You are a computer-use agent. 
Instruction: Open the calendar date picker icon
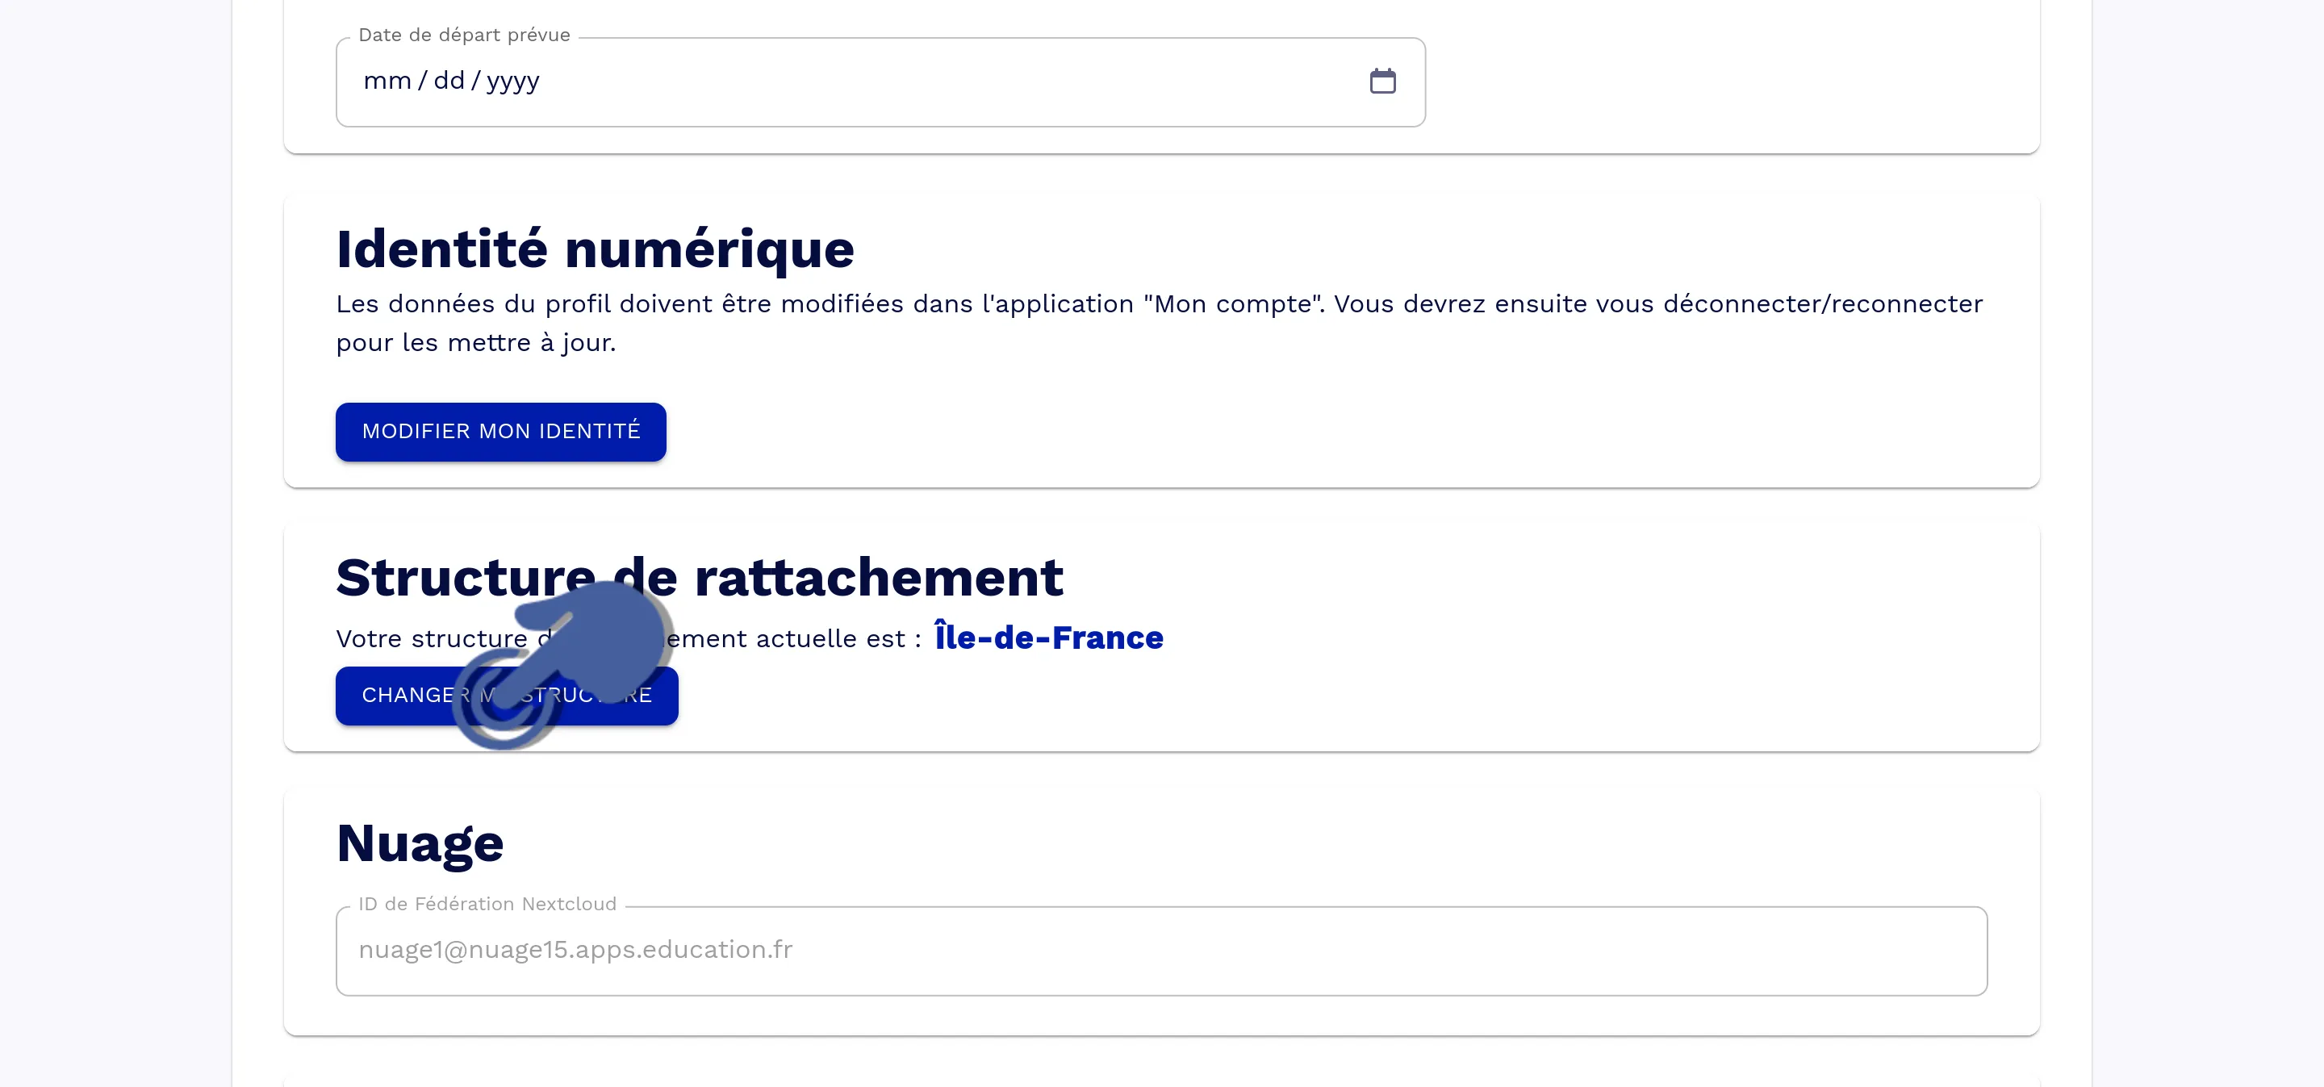tap(1382, 82)
